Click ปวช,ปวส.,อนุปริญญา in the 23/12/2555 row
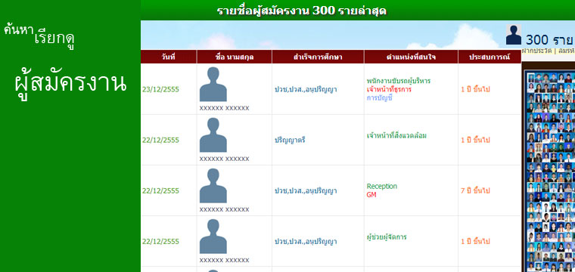575x272 pixels. point(306,89)
